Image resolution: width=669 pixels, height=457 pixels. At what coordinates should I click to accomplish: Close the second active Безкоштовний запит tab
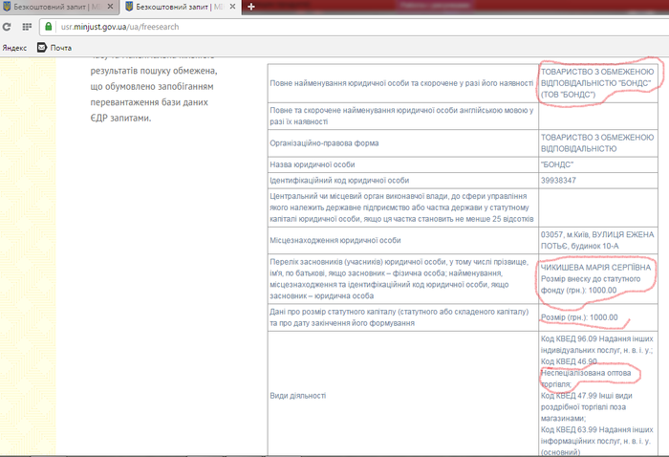232,7
